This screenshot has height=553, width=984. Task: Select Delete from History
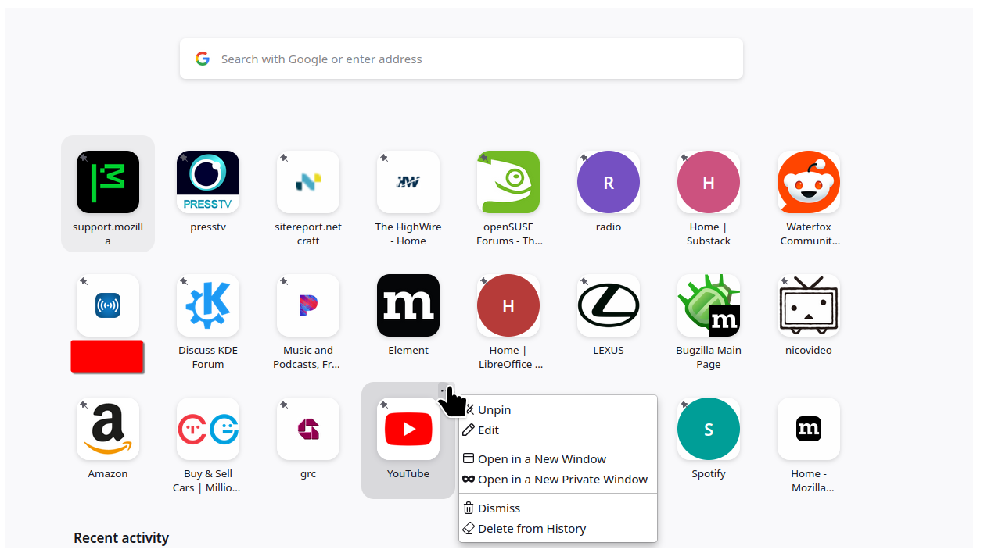[558, 528]
